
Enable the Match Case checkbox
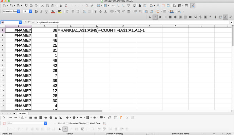coord(87,123)
